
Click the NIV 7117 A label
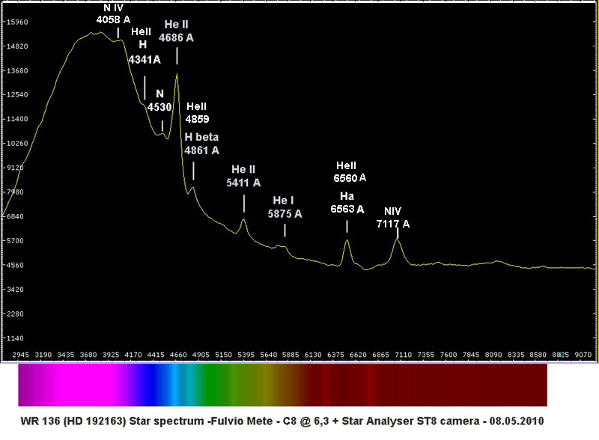(392, 217)
